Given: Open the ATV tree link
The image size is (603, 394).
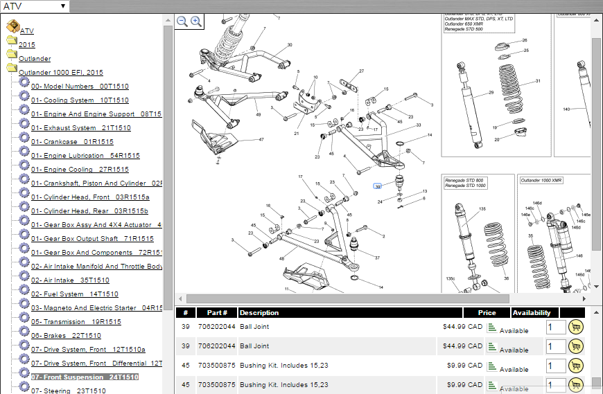Looking at the screenshot, I should (x=27, y=30).
